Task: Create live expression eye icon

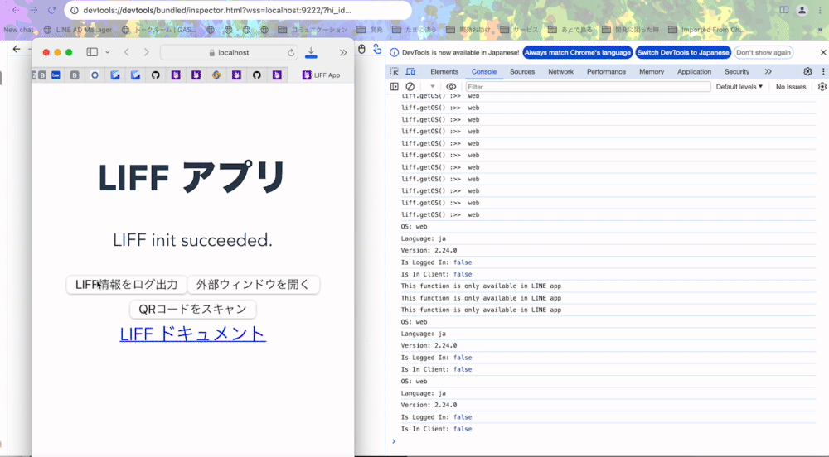Action: (x=451, y=87)
